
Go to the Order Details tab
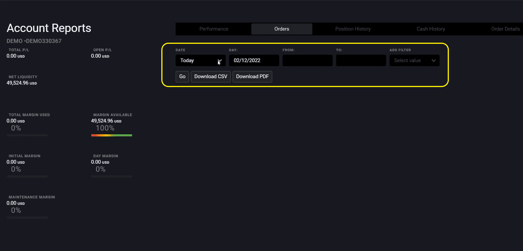pyautogui.click(x=505, y=29)
